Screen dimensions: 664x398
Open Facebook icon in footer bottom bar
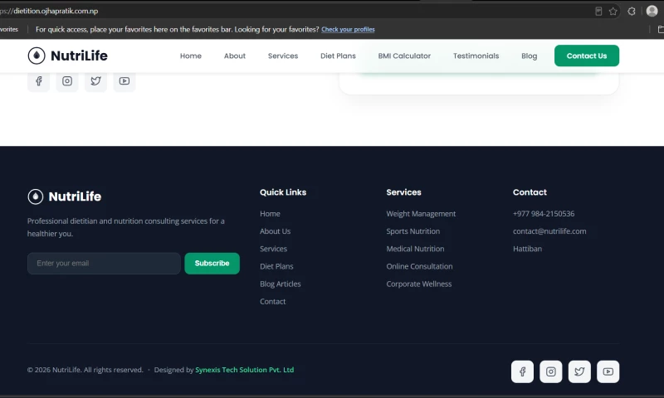click(x=522, y=371)
